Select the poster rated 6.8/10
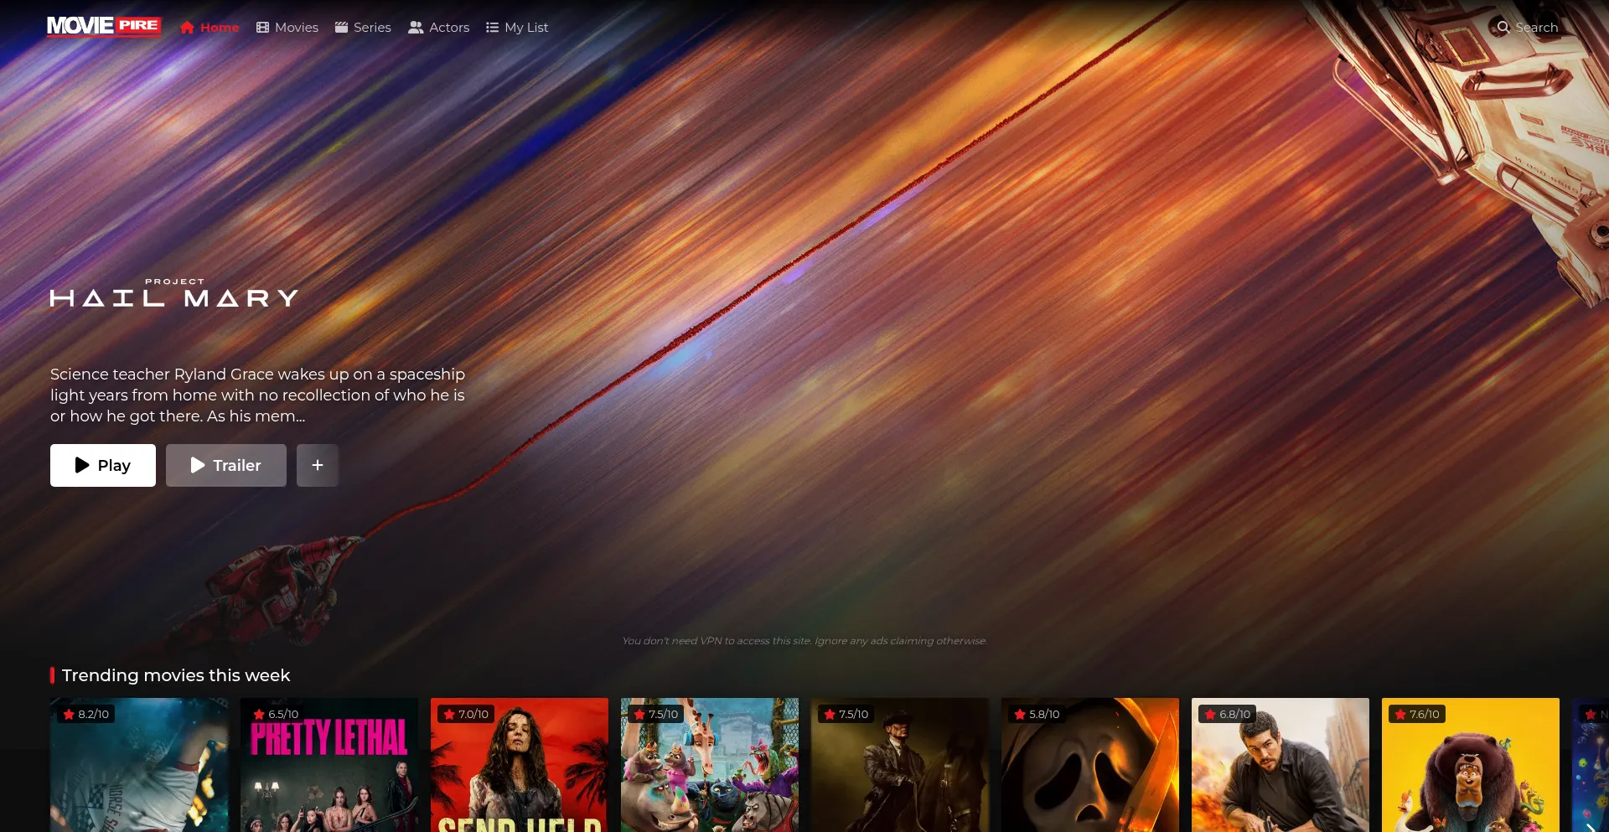Viewport: 1609px width, 832px height. (1280, 765)
